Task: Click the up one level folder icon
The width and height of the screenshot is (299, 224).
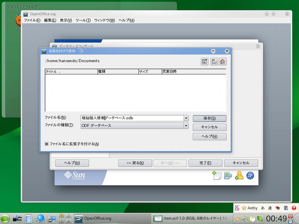Action: tap(204, 62)
